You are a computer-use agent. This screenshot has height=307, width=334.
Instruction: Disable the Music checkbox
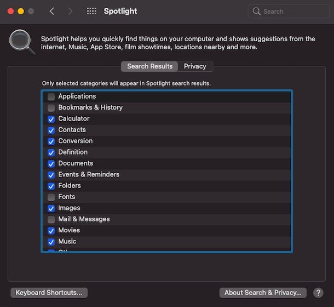click(x=51, y=242)
